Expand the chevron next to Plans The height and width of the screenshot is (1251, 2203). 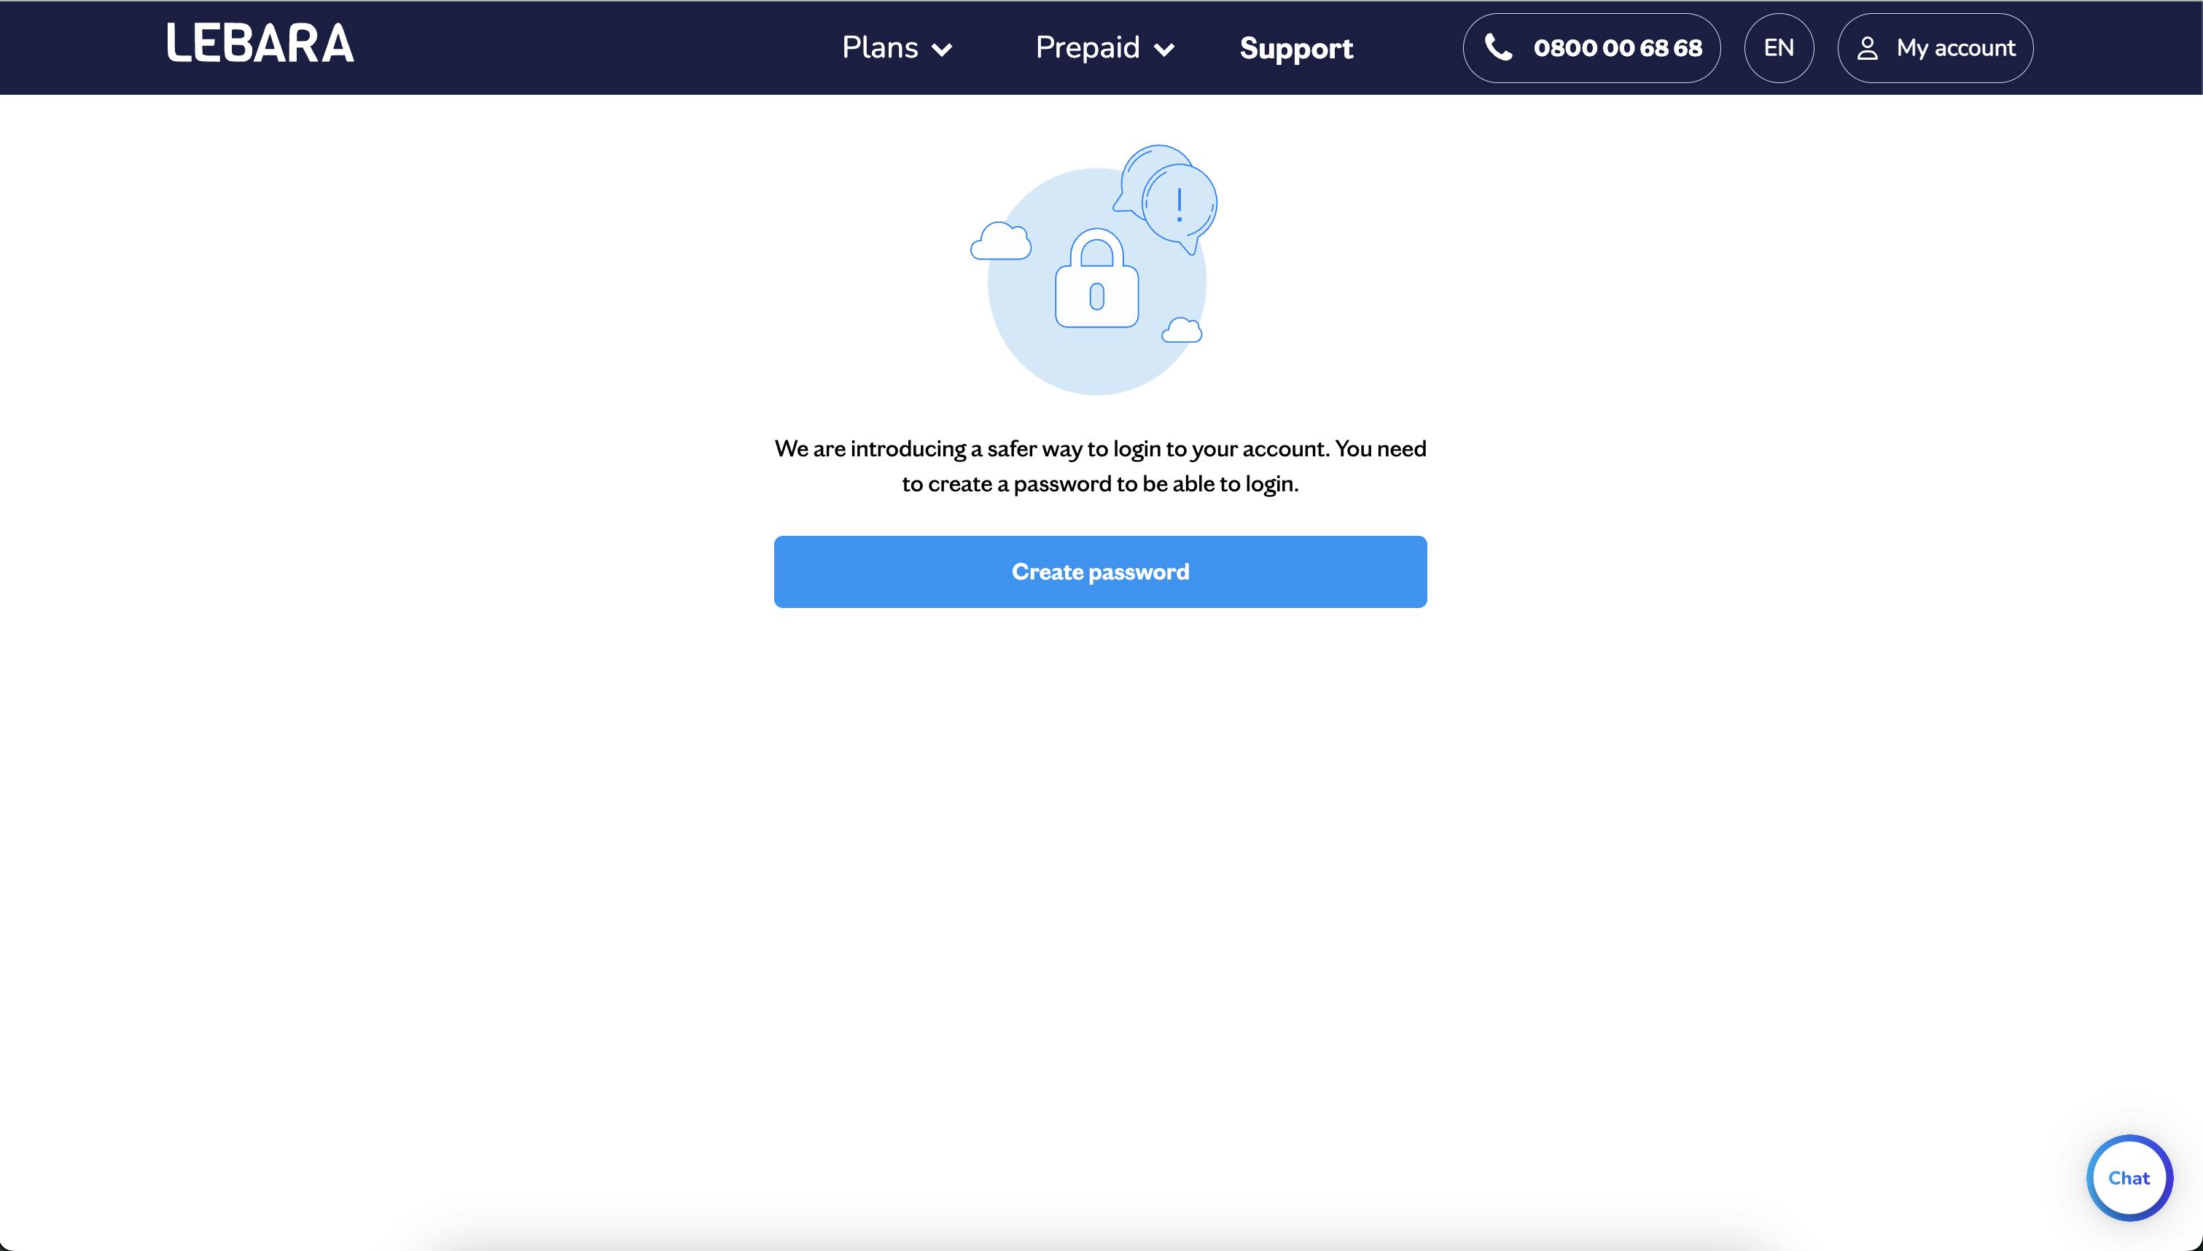tap(942, 50)
